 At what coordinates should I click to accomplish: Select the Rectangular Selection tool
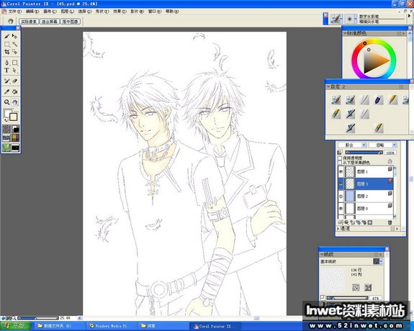coord(7,44)
